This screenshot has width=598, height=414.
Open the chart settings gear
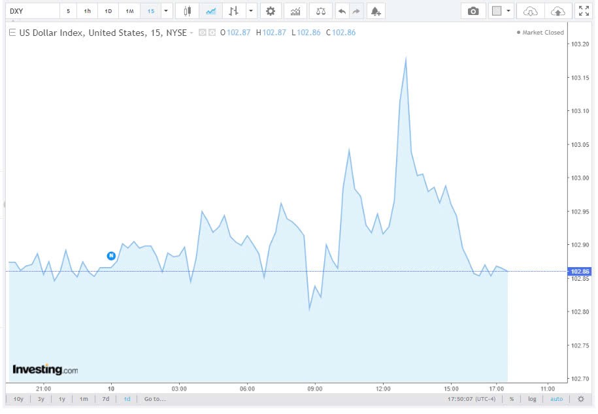tap(270, 10)
